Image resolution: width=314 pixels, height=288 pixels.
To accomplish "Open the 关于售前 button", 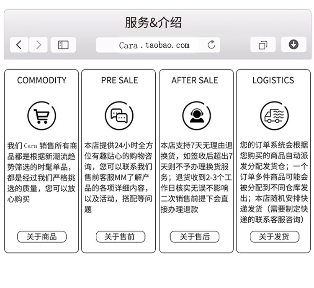I will [x=121, y=237].
